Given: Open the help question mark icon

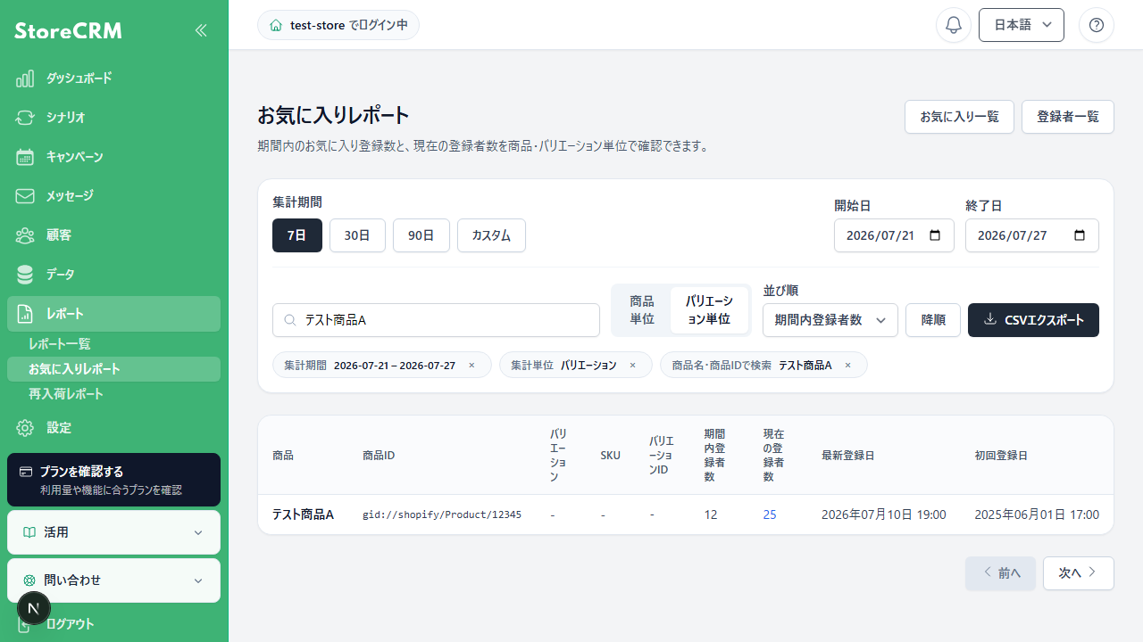Looking at the screenshot, I should 1097,25.
